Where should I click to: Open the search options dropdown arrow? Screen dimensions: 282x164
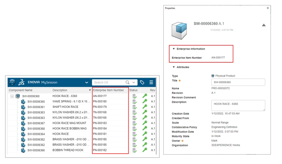click(x=134, y=83)
